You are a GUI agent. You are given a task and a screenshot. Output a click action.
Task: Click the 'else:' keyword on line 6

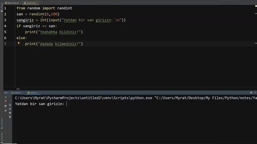pos(22,38)
